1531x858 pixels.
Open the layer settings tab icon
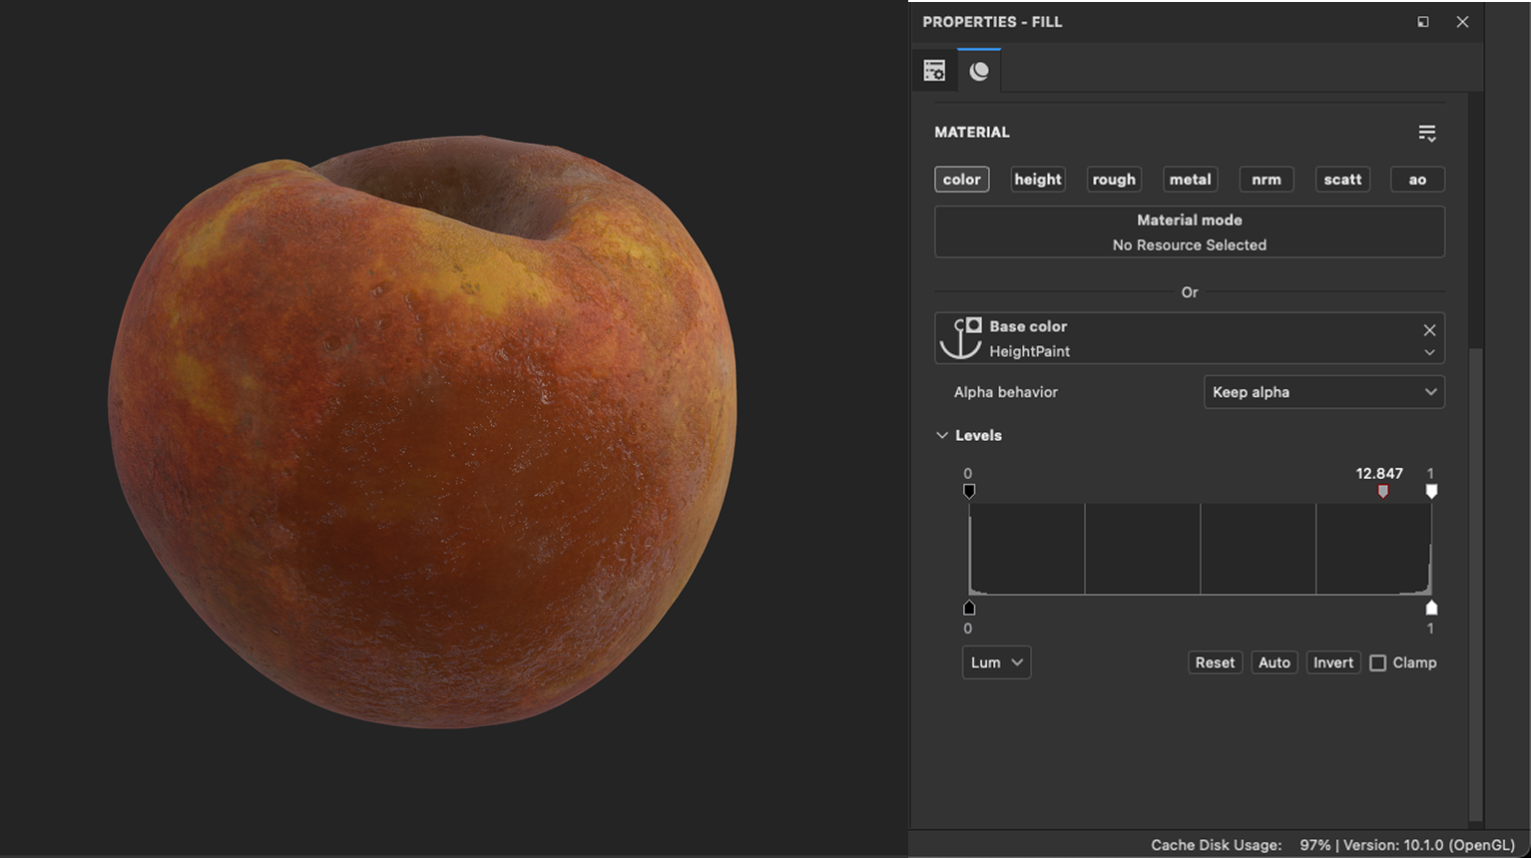coord(934,71)
